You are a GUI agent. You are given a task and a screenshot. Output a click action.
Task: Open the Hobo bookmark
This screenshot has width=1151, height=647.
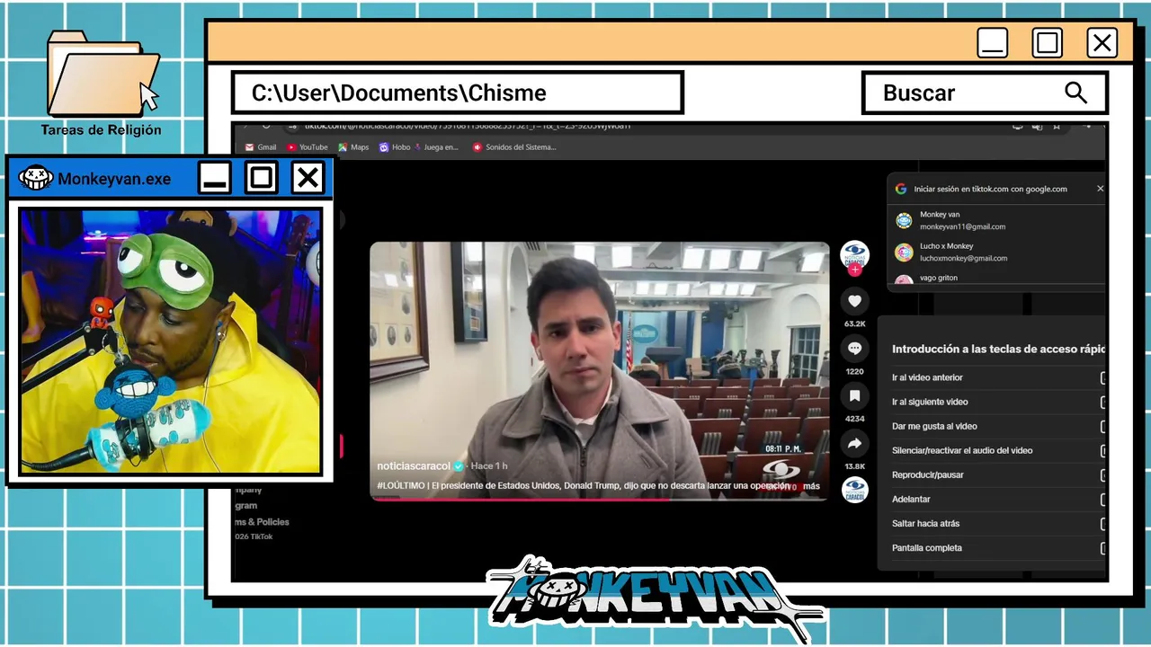coord(395,147)
